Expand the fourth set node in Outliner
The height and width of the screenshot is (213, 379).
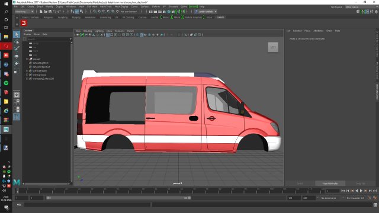[27, 75]
